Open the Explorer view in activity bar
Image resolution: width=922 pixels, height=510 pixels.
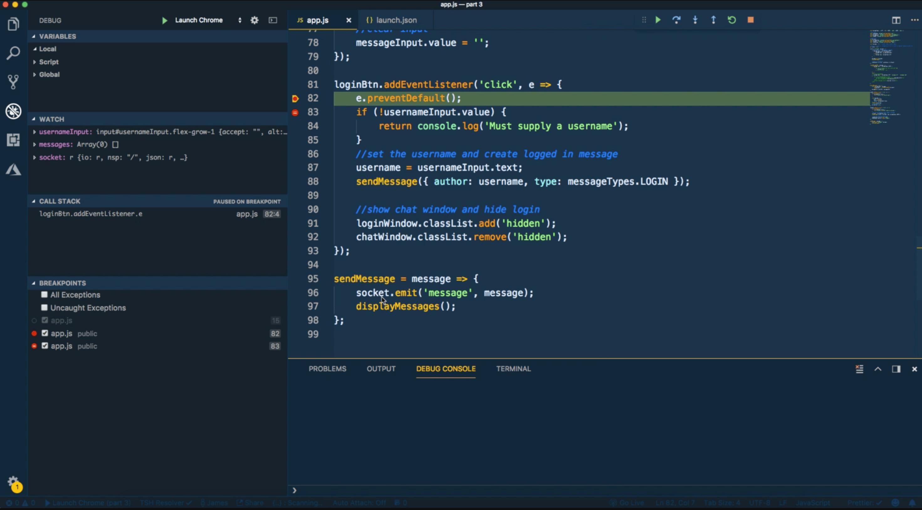coord(13,24)
